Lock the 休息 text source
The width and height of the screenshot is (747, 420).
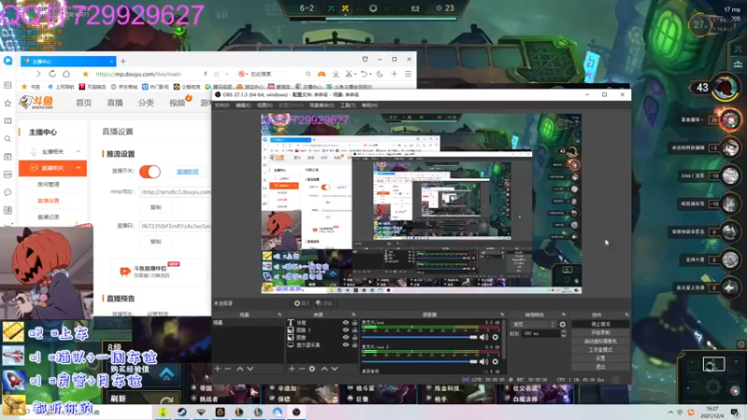(x=355, y=322)
